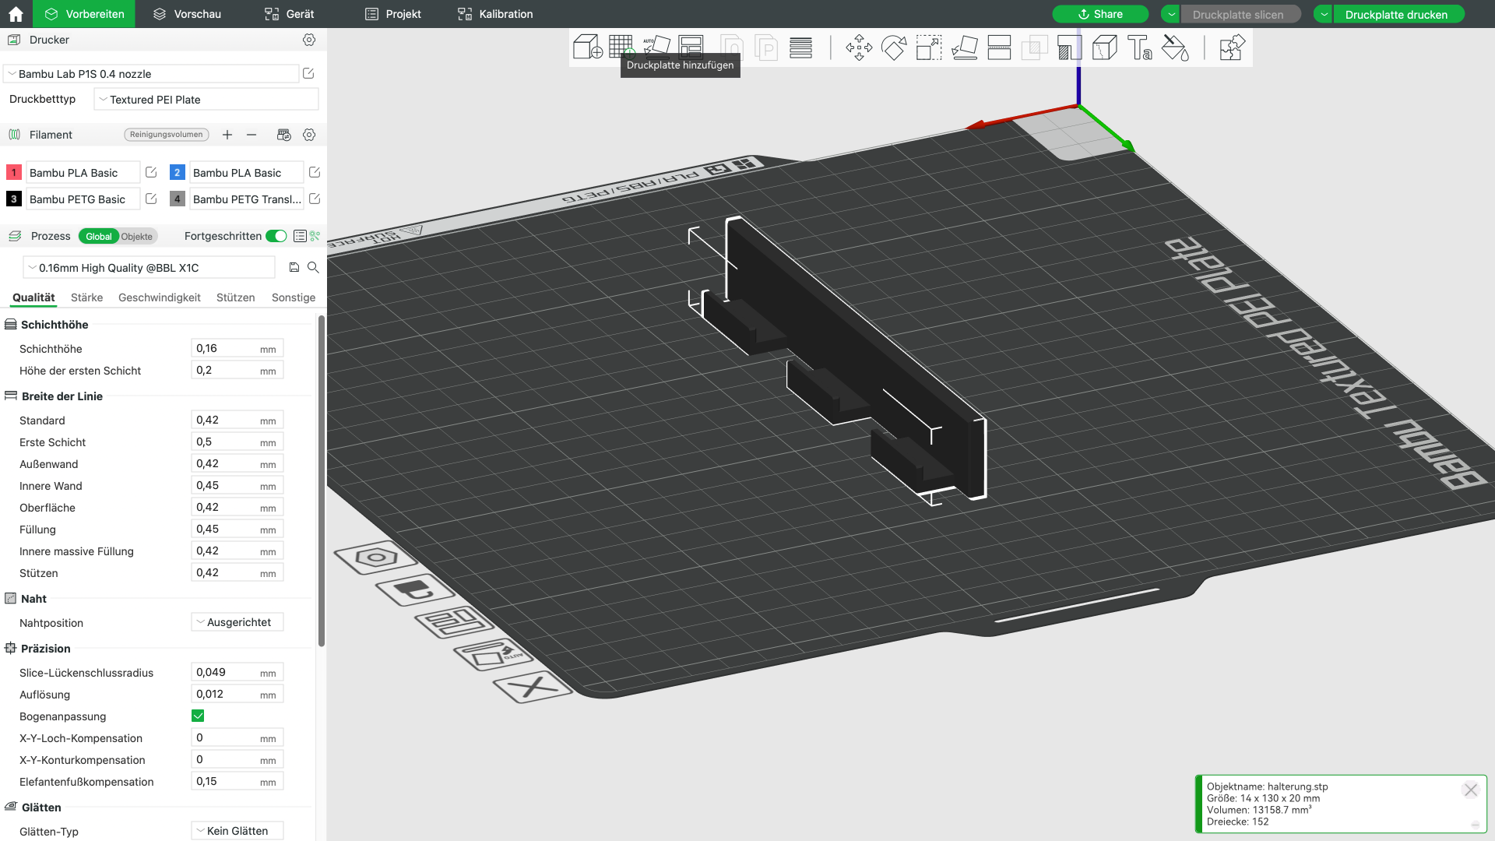Viewport: 1495px width, 841px height.
Task: Select the Scale tool icon
Action: 928,48
